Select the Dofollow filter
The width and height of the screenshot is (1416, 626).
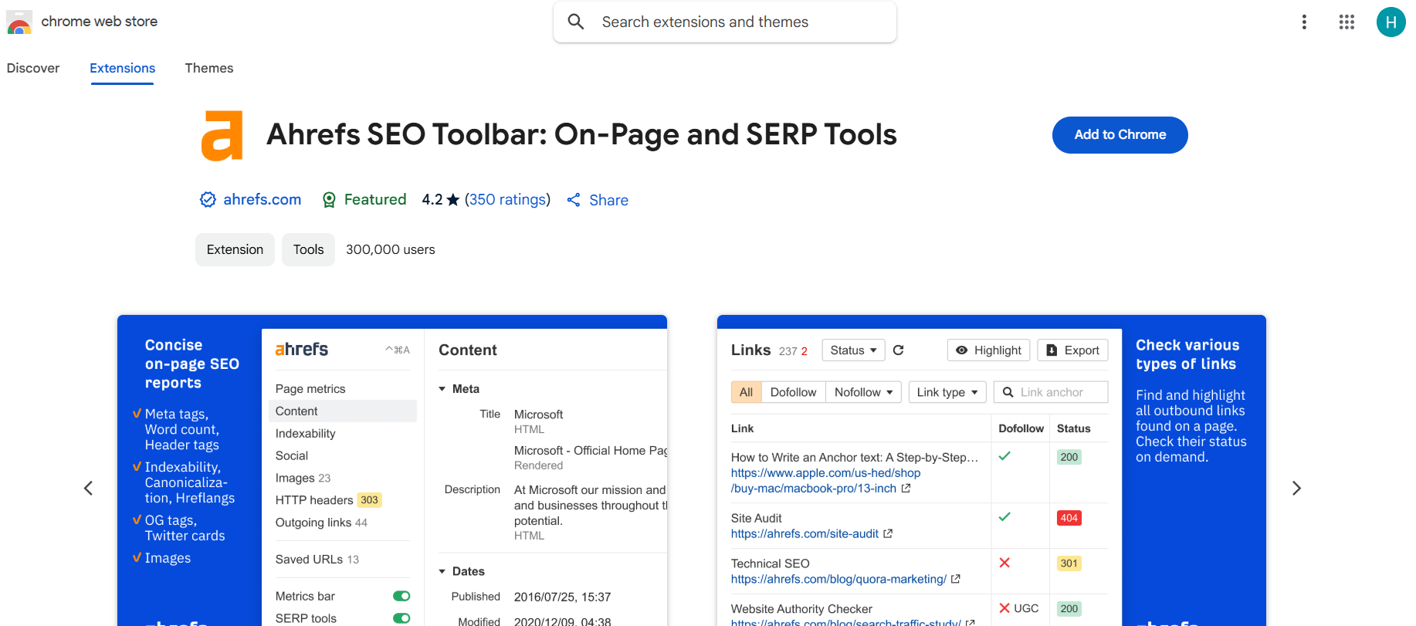pyautogui.click(x=793, y=392)
